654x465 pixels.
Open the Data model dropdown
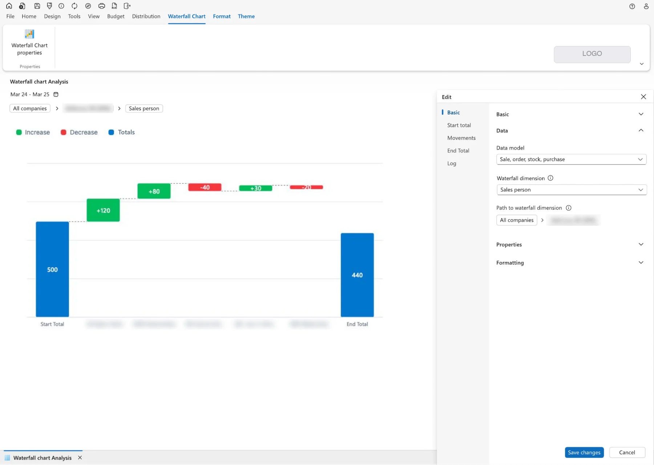[x=571, y=159]
